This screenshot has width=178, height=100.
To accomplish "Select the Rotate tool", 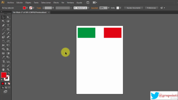I will (x=3, y=41).
